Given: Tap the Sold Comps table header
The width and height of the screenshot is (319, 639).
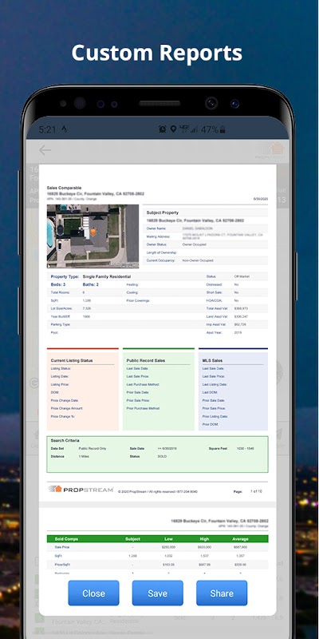Looking at the screenshot, I should pyautogui.click(x=157, y=538).
